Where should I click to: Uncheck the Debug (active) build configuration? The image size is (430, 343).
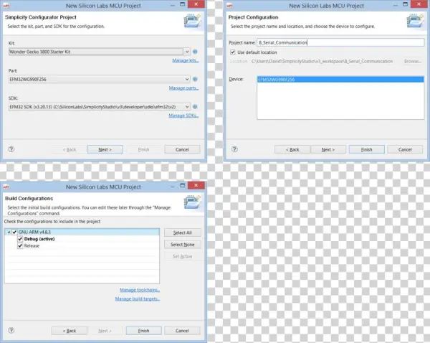pyautogui.click(x=20, y=239)
